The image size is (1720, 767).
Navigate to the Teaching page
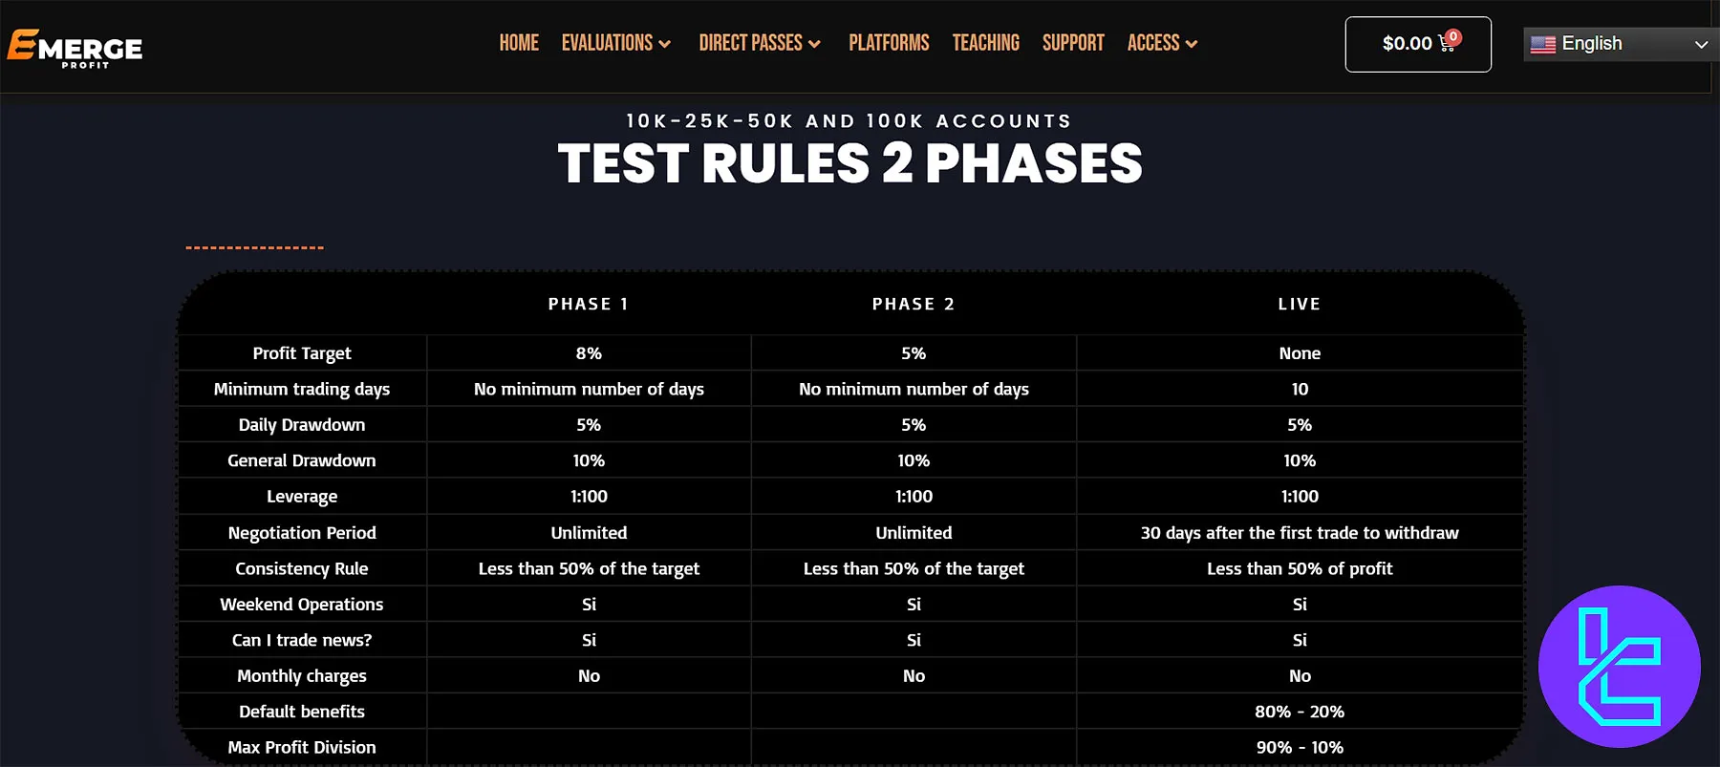pyautogui.click(x=985, y=43)
